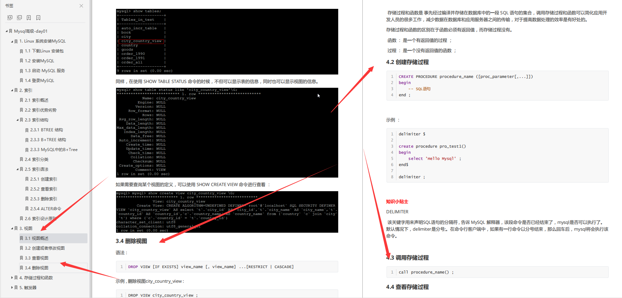The height and width of the screenshot is (298, 622).
Task: Click the red 知识小贴士 label
Action: click(397, 202)
